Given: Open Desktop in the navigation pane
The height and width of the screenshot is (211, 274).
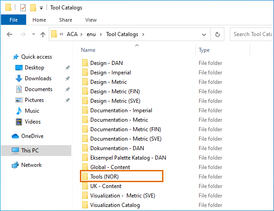Looking at the screenshot, I should [x=34, y=68].
